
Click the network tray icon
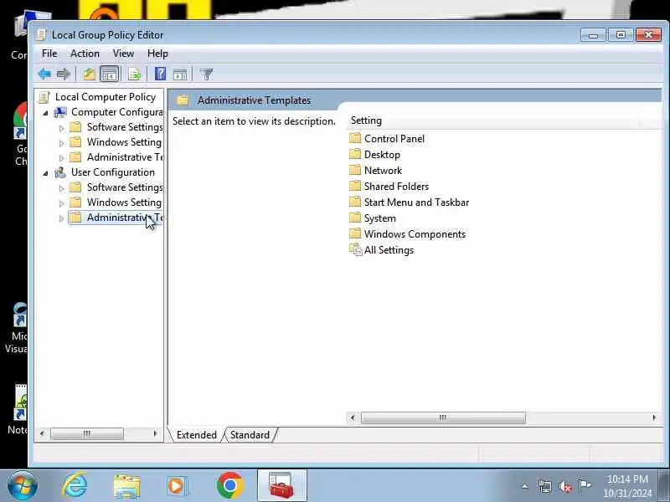click(545, 486)
